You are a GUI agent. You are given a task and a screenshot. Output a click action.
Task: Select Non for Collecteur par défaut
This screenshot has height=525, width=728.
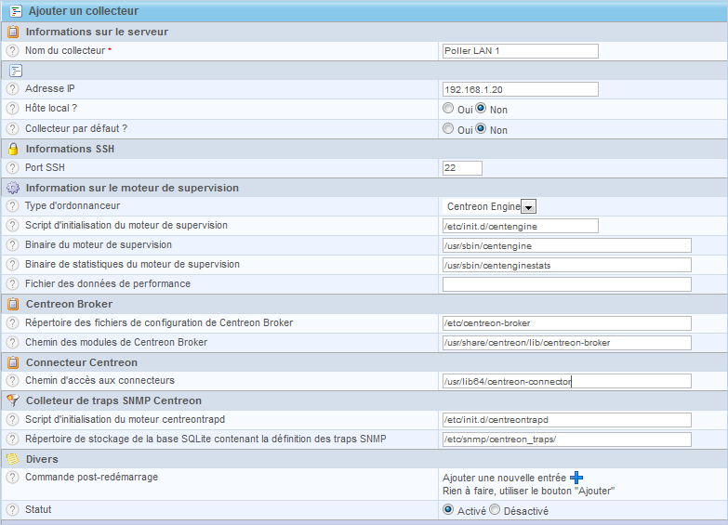pos(481,128)
